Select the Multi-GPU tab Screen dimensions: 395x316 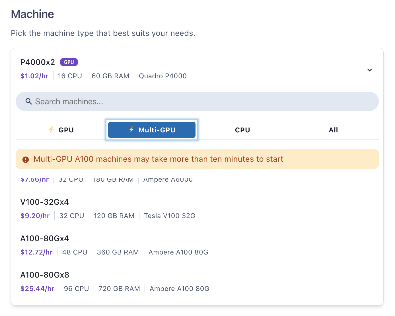coord(152,130)
